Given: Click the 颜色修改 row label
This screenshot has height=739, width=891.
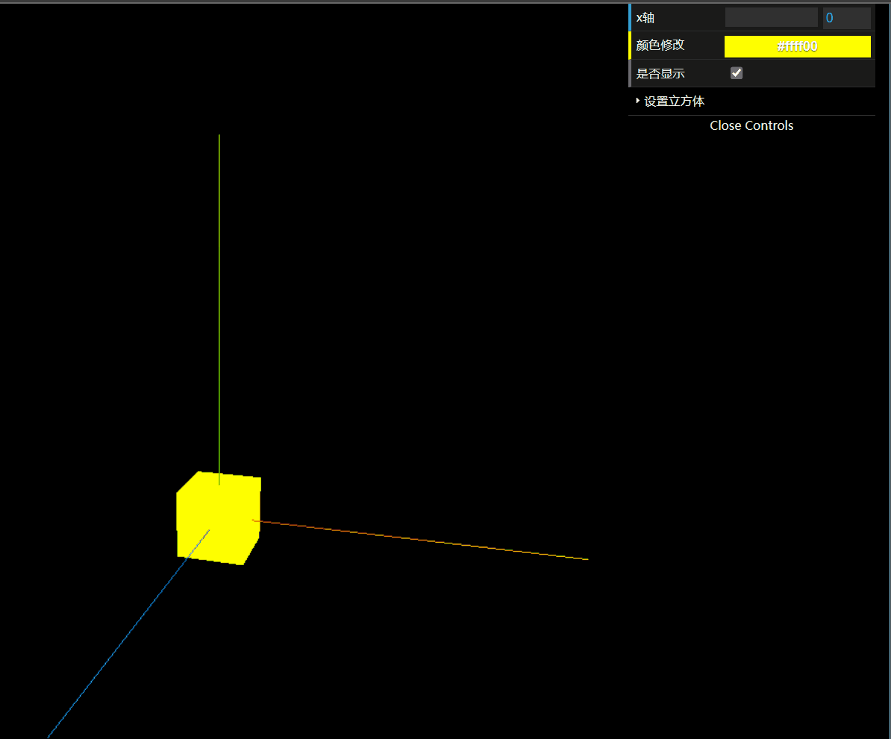Looking at the screenshot, I should [x=660, y=46].
